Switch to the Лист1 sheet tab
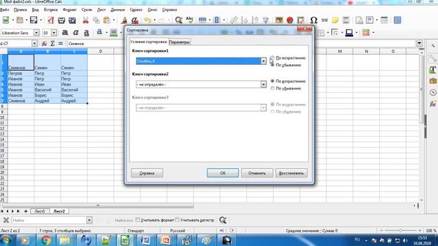438x246 pixels. tap(40, 211)
